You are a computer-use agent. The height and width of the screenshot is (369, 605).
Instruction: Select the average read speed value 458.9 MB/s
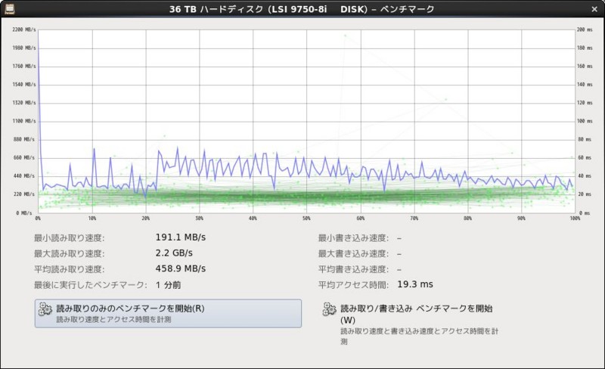coord(181,268)
